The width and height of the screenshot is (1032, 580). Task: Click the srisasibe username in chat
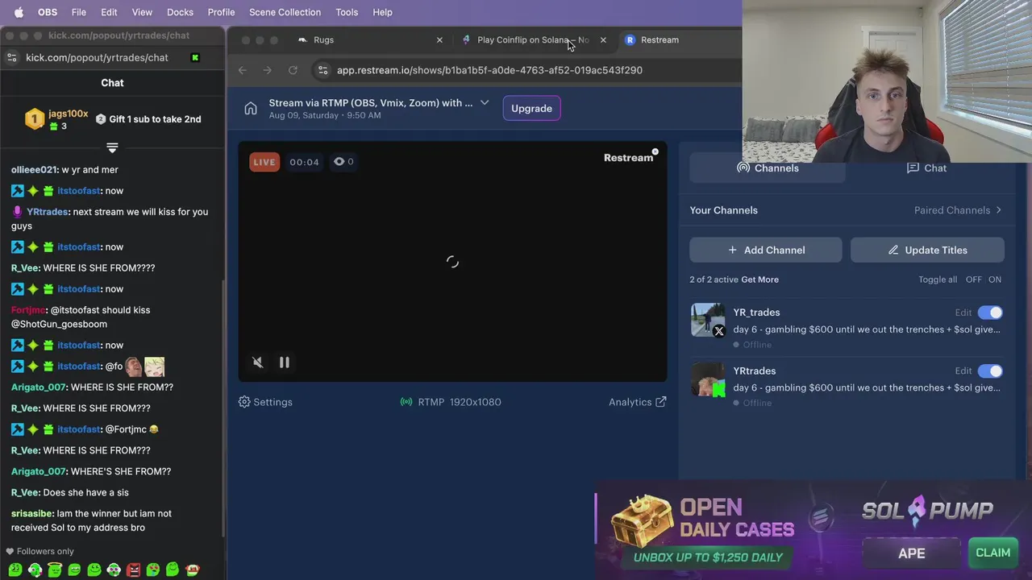coord(32,513)
